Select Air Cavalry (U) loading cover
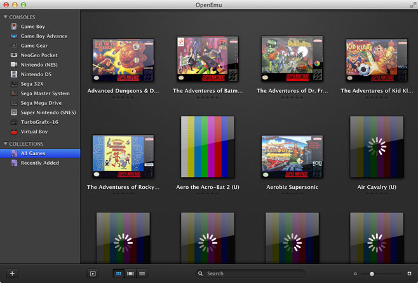Viewport: 418px width, 283px height. tap(377, 146)
